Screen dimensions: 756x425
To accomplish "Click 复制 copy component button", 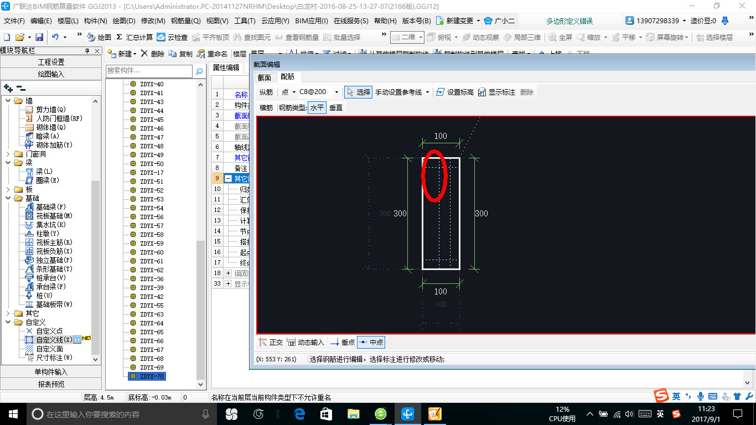I will point(180,54).
